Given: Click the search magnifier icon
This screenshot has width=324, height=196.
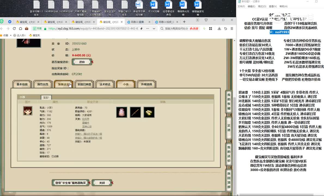Looking at the screenshot, I should pyautogui.click(x=162, y=29).
